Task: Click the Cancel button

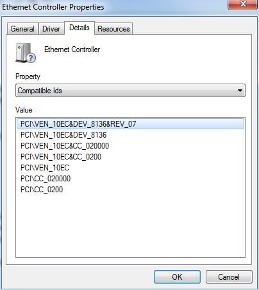Action: pos(229,276)
